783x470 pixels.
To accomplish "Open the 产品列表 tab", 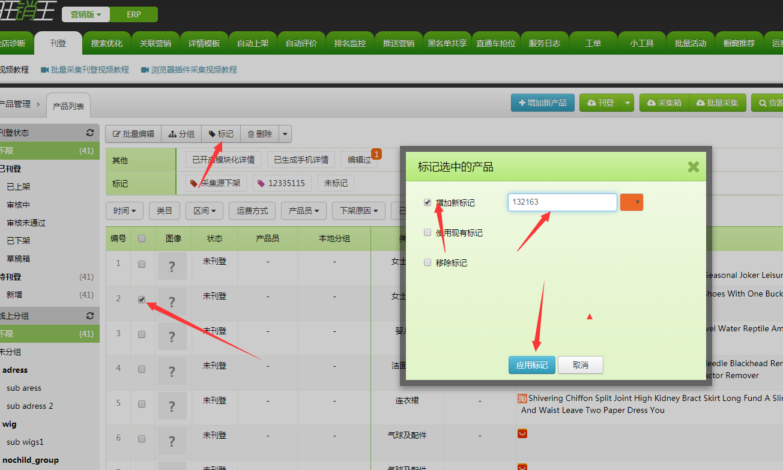I will 68,106.
